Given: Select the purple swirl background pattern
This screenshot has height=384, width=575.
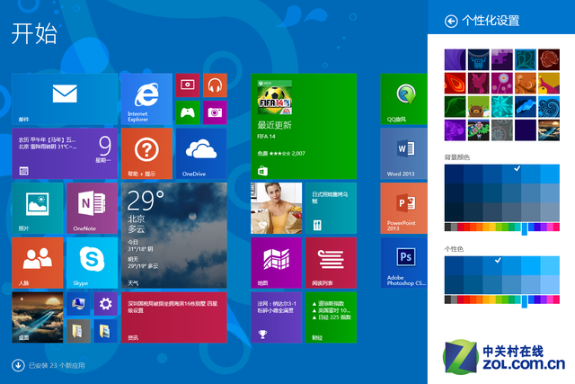Looking at the screenshot, I should pyautogui.click(x=456, y=59).
